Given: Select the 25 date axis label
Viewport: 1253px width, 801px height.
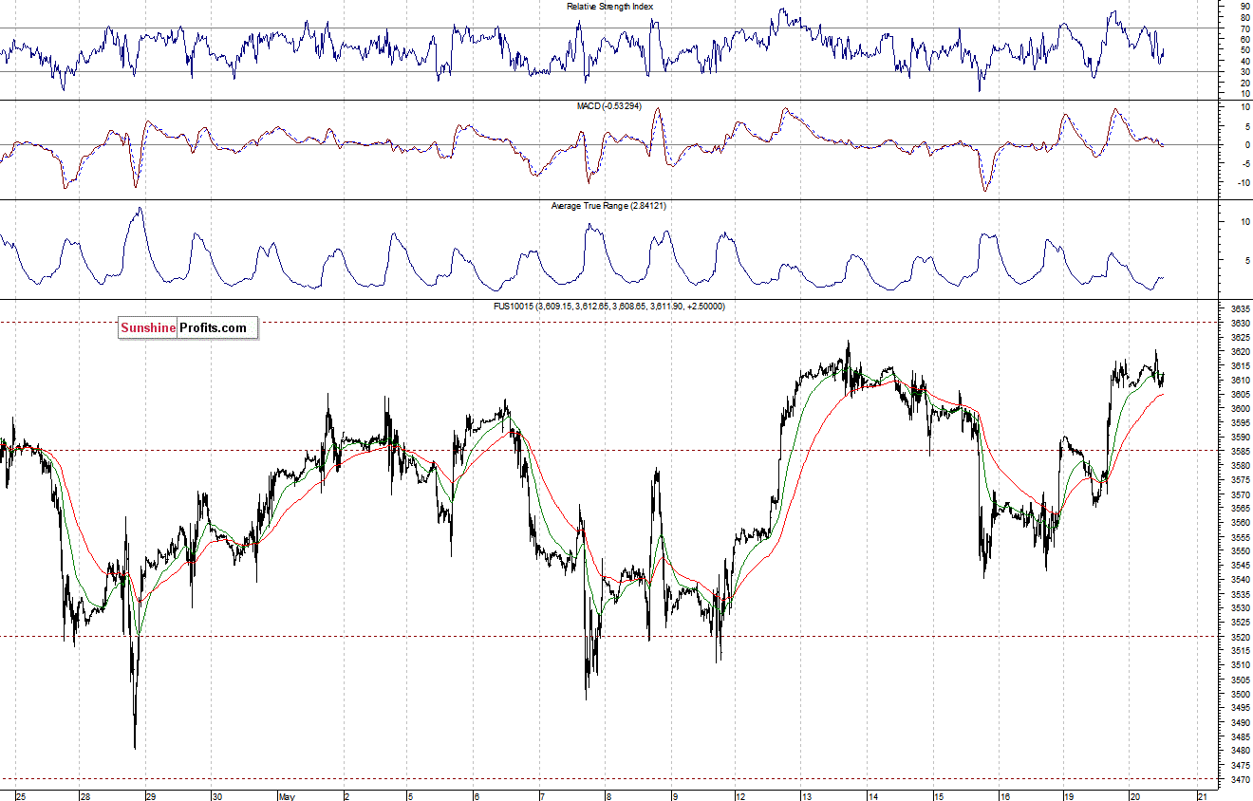Looking at the screenshot, I should [21, 796].
